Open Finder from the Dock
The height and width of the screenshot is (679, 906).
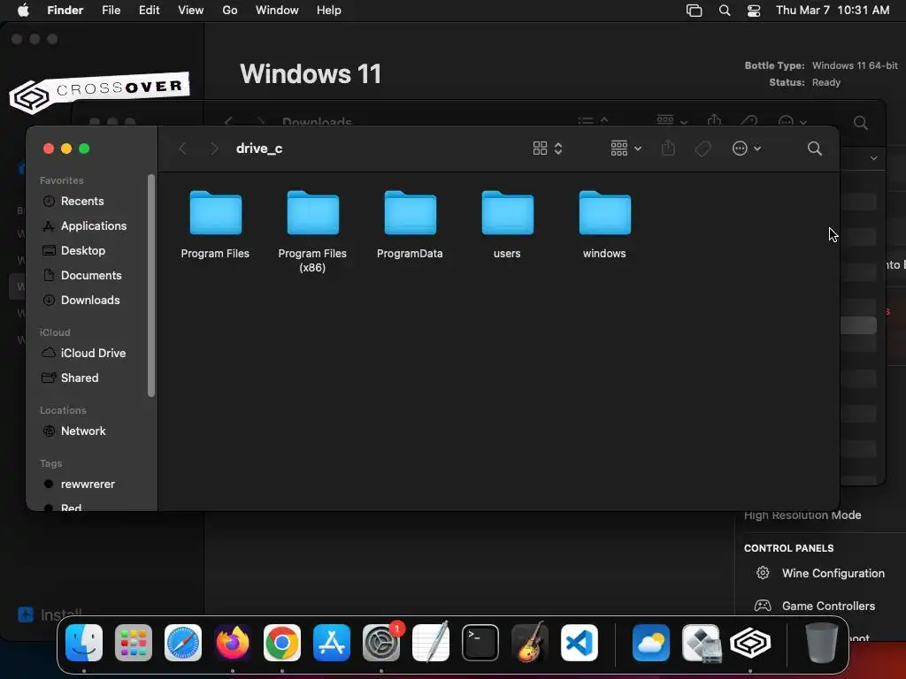click(x=84, y=643)
